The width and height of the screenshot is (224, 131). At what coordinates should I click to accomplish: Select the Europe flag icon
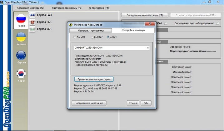[x=21, y=56]
